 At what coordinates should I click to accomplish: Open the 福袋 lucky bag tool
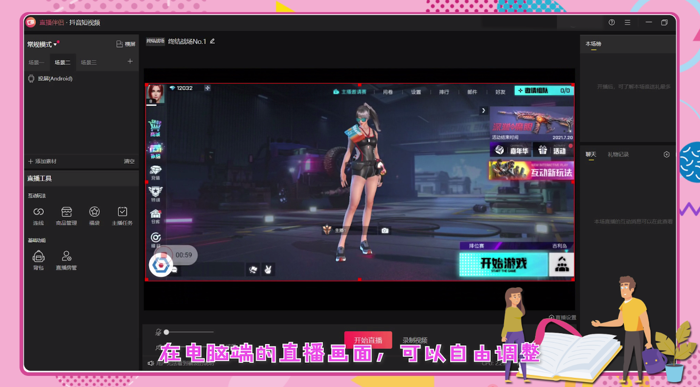pyautogui.click(x=95, y=216)
